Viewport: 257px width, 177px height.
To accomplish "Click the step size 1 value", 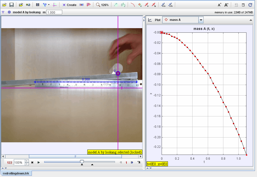I will 126,163.
